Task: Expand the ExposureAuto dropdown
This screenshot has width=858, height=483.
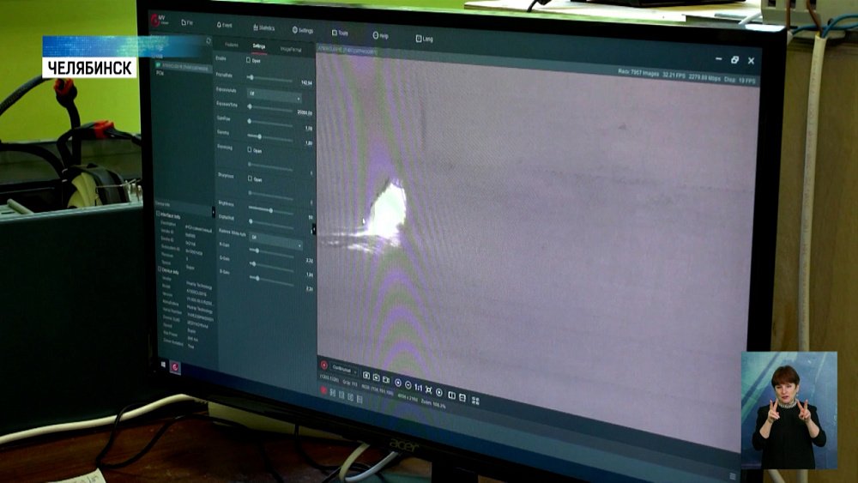Action: (x=274, y=93)
